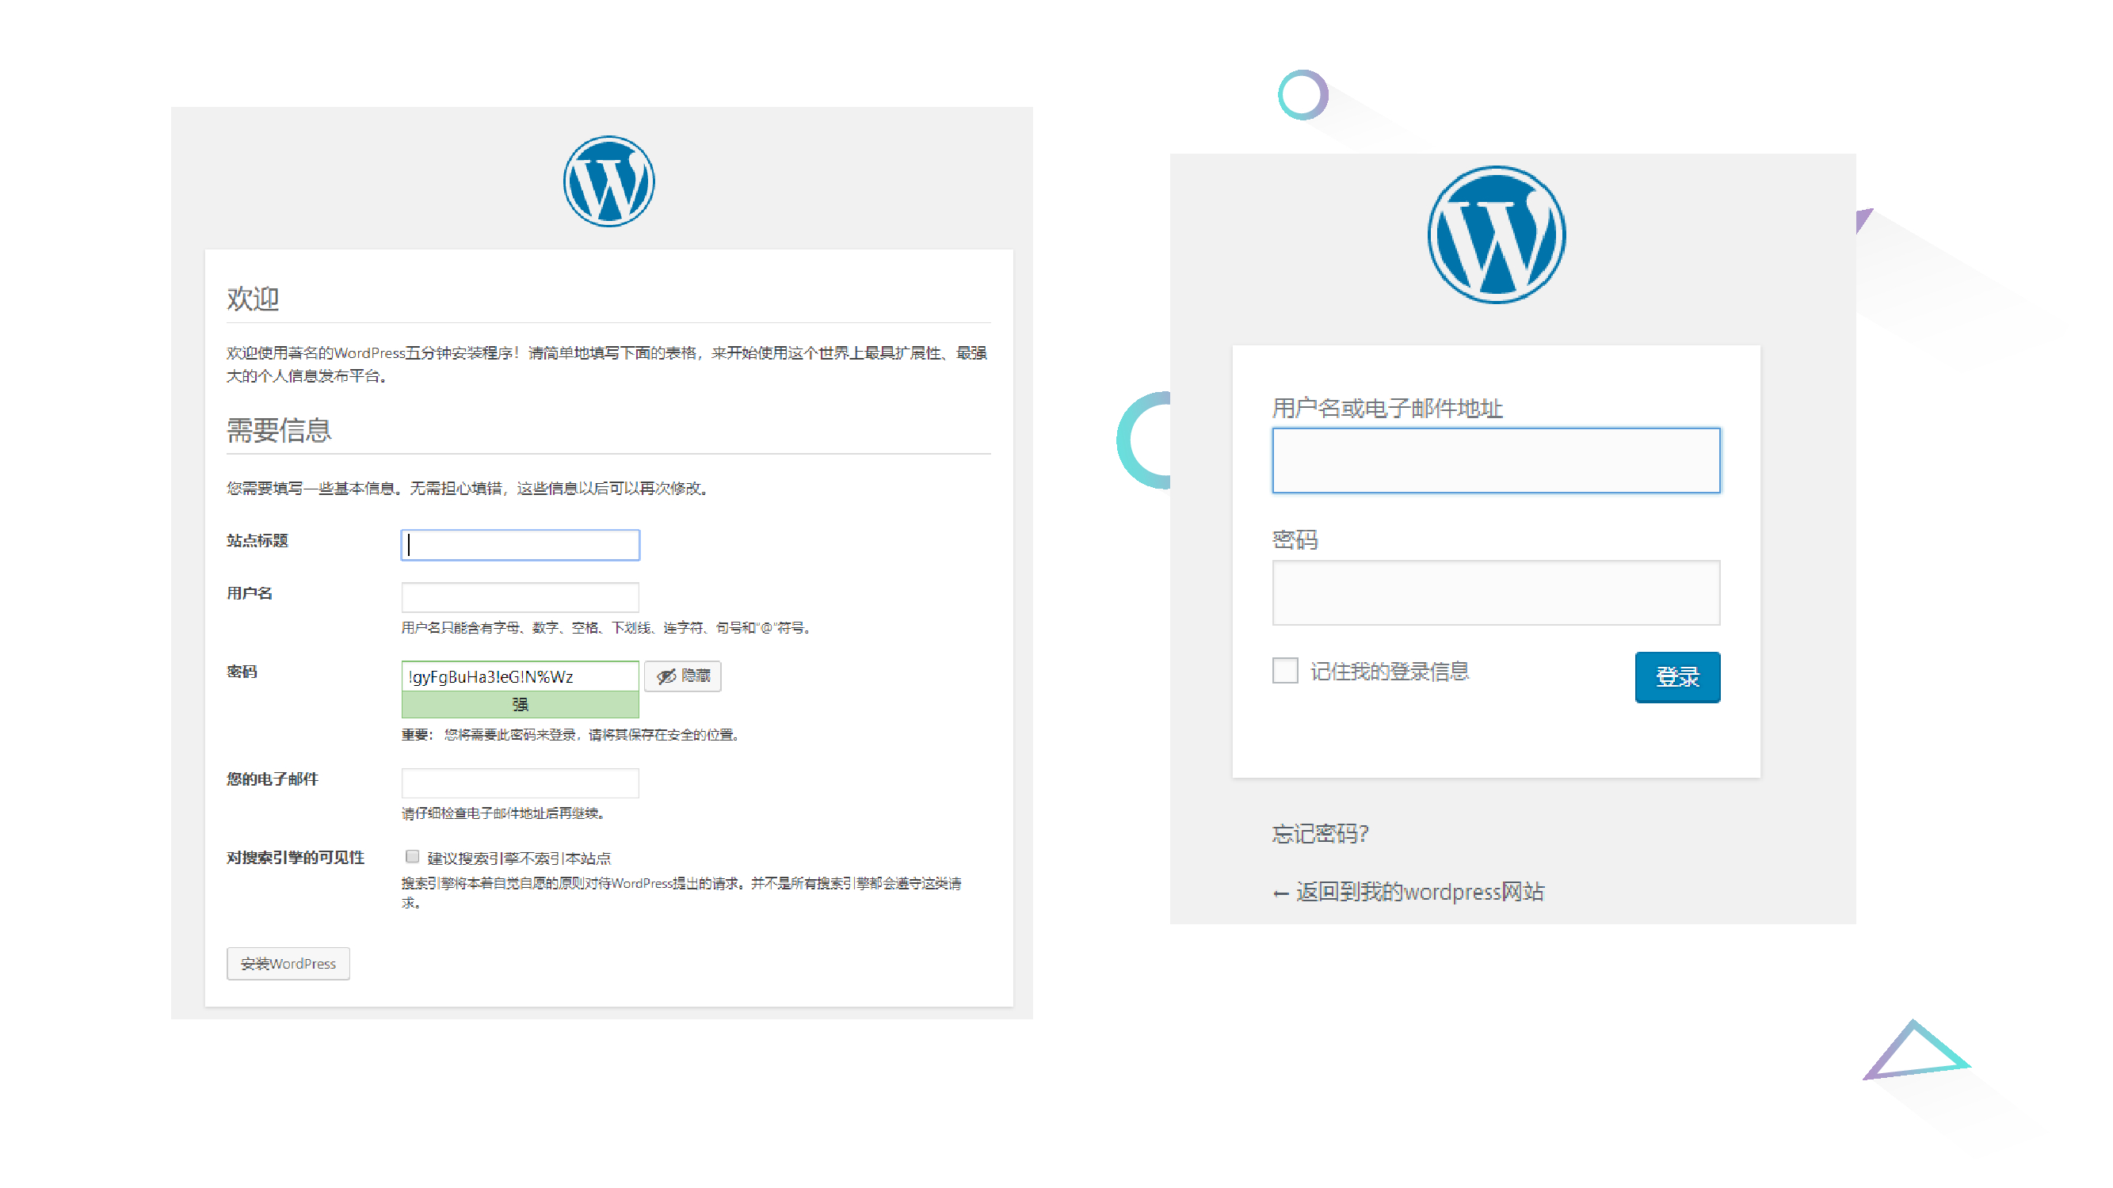The image size is (2113, 1188).
Task: Check 建议搜索引擎不索引本站点 checkbox
Action: 412,857
